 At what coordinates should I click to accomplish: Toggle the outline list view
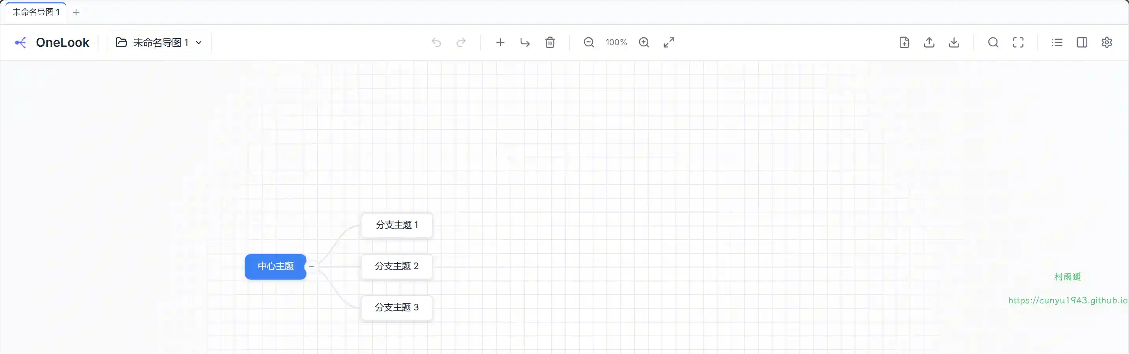click(x=1057, y=42)
